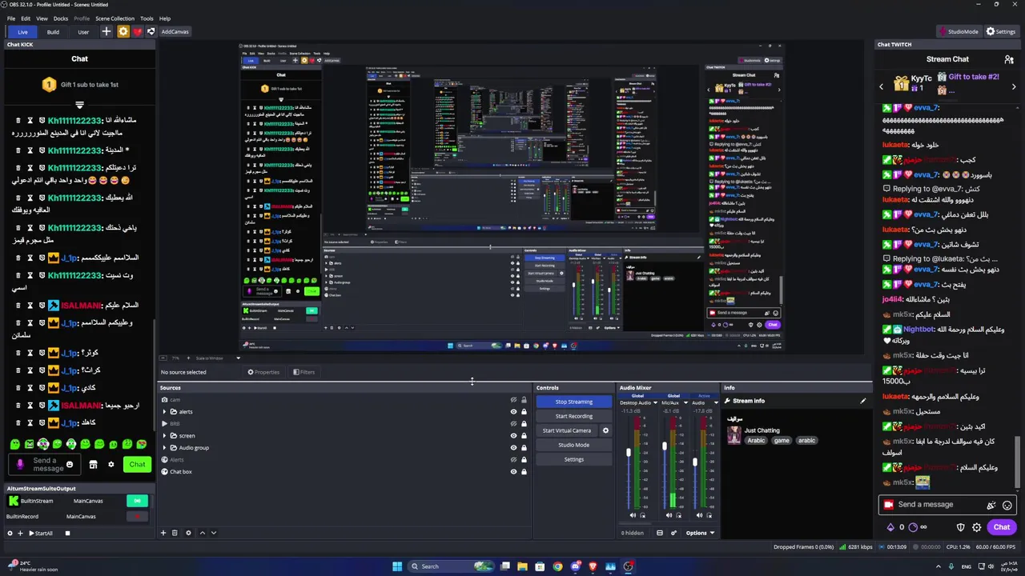Open the Tools menu
The image size is (1025, 576).
147,18
